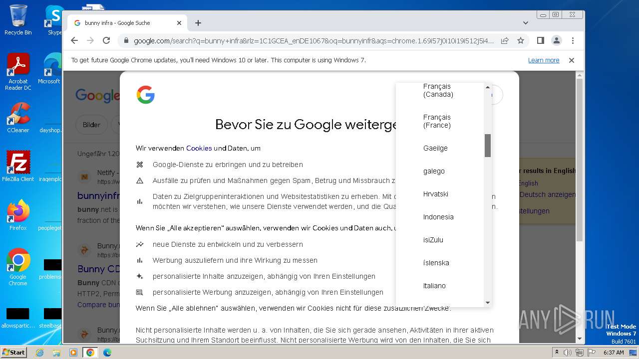Open Internet Explorer in the taskbar
Screen dimensions: 639x359
[40, 353]
